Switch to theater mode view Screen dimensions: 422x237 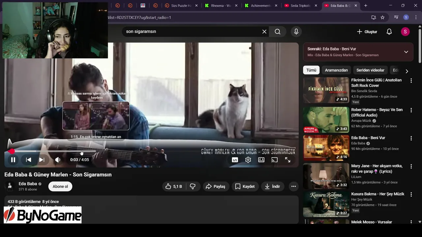[x=261, y=160]
